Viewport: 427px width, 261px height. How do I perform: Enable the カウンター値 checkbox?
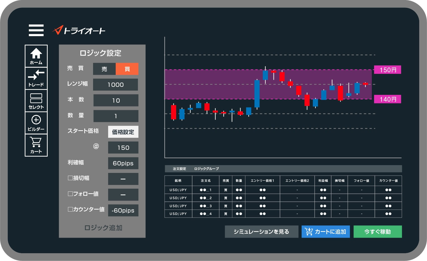coord(70,209)
